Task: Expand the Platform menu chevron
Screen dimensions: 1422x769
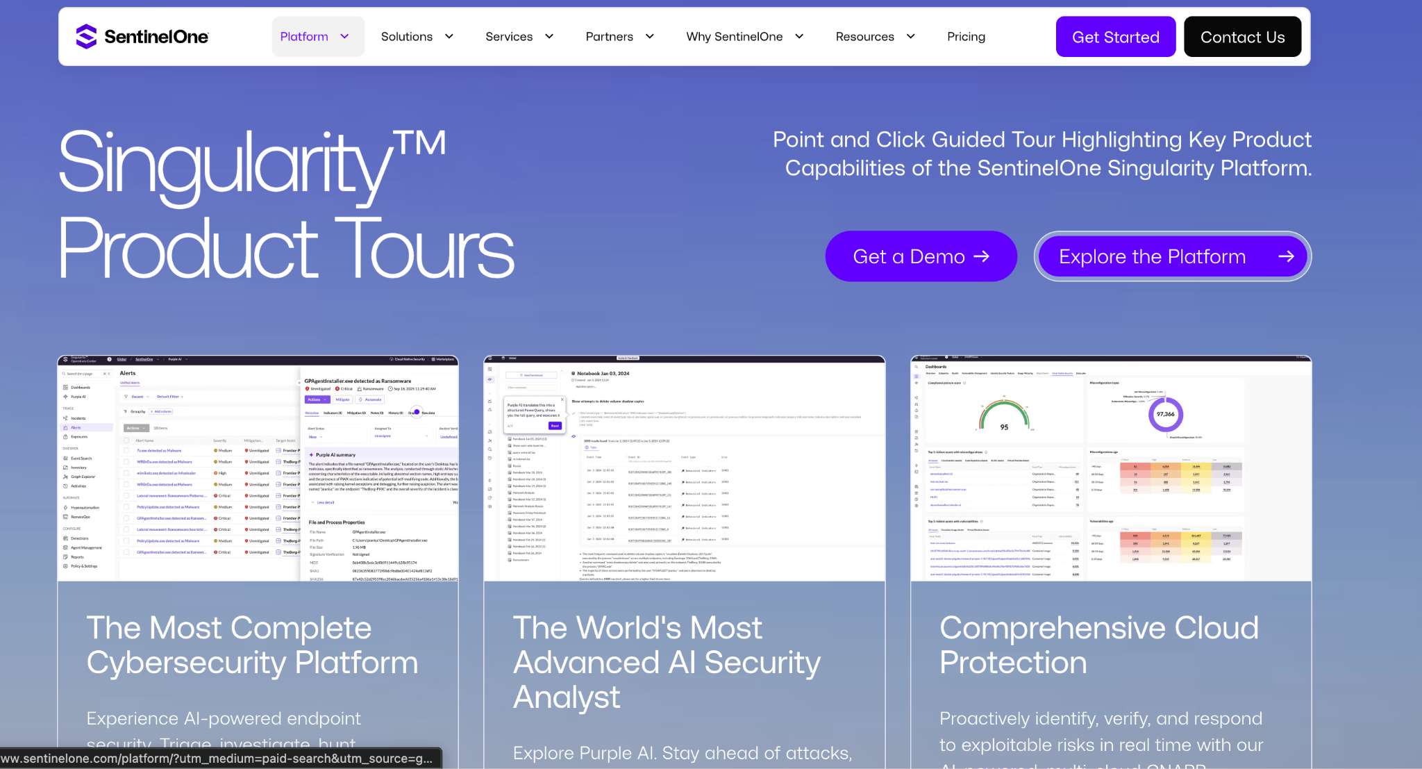Action: pos(344,37)
